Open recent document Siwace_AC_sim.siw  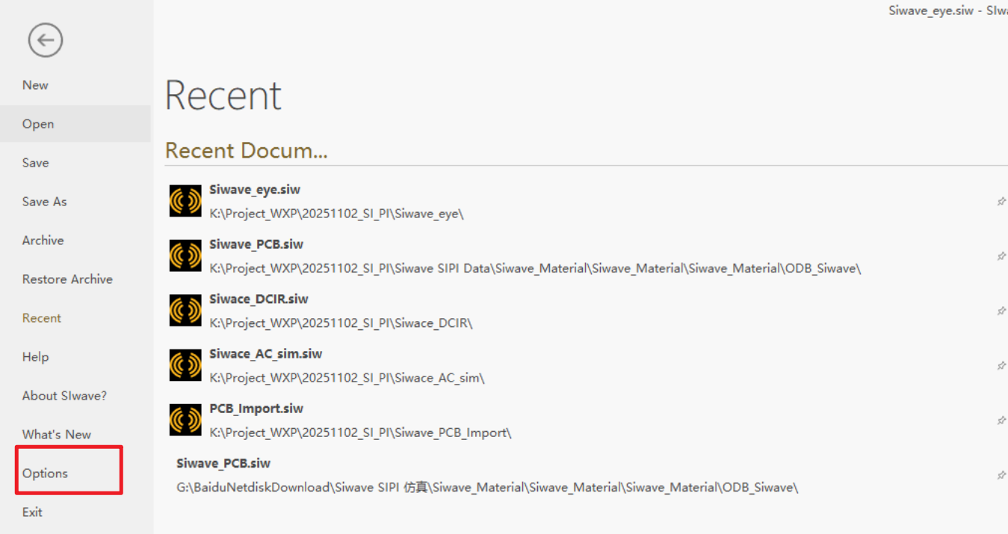(266, 354)
